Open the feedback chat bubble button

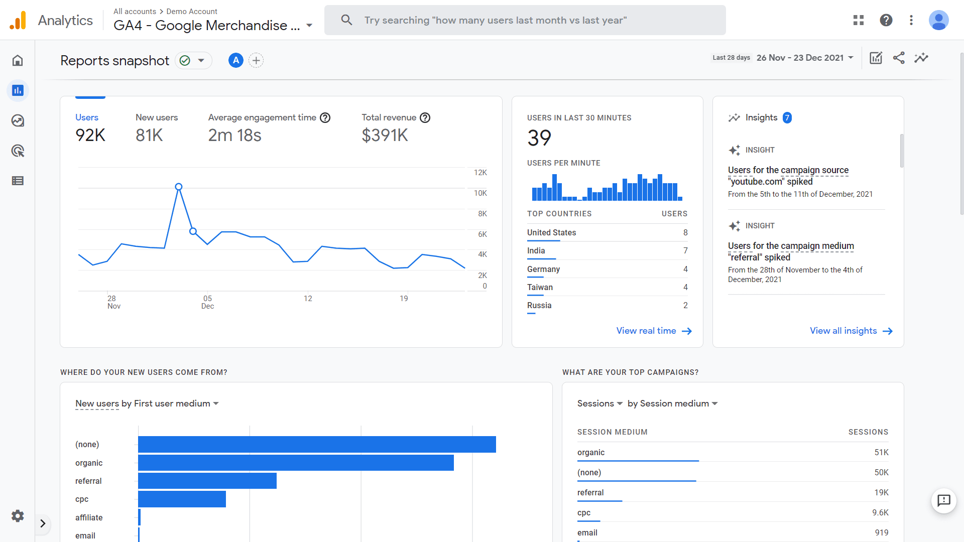pos(944,500)
